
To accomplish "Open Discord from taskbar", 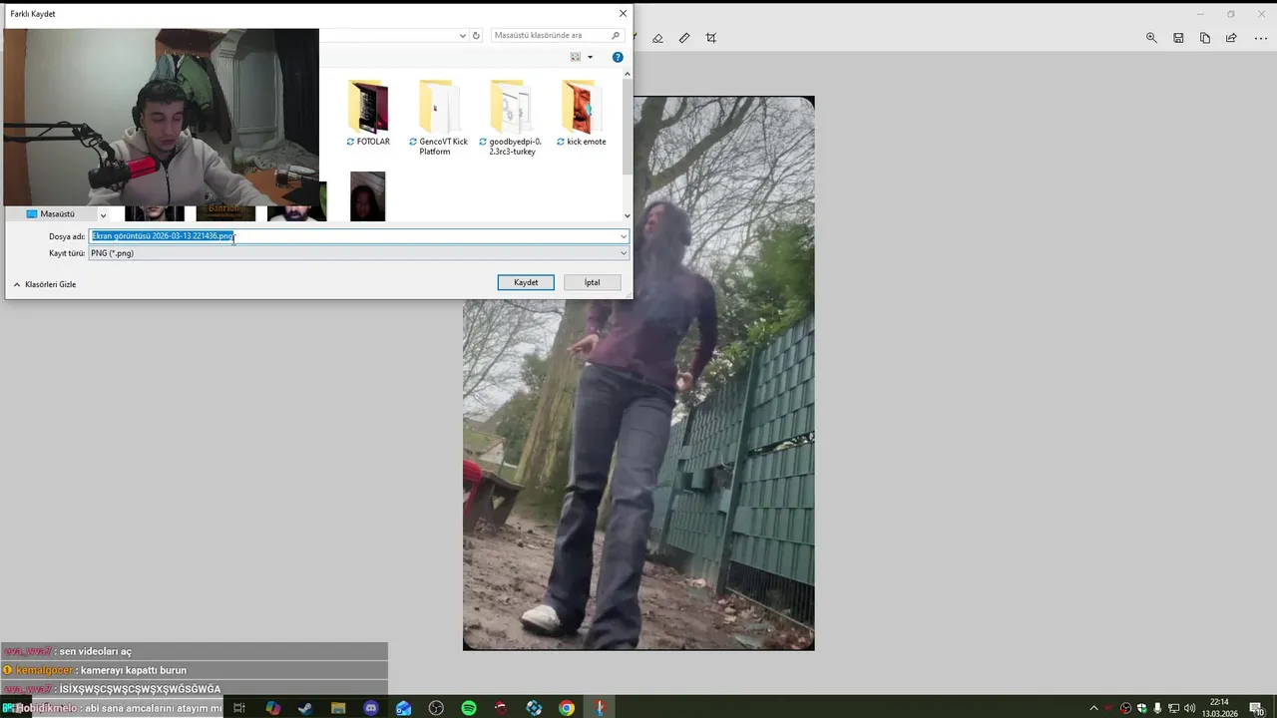I will [371, 708].
